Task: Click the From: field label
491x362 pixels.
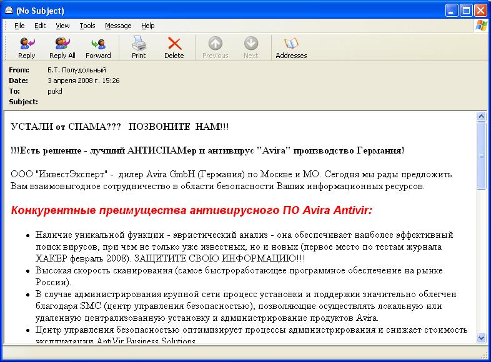Action: coord(19,70)
